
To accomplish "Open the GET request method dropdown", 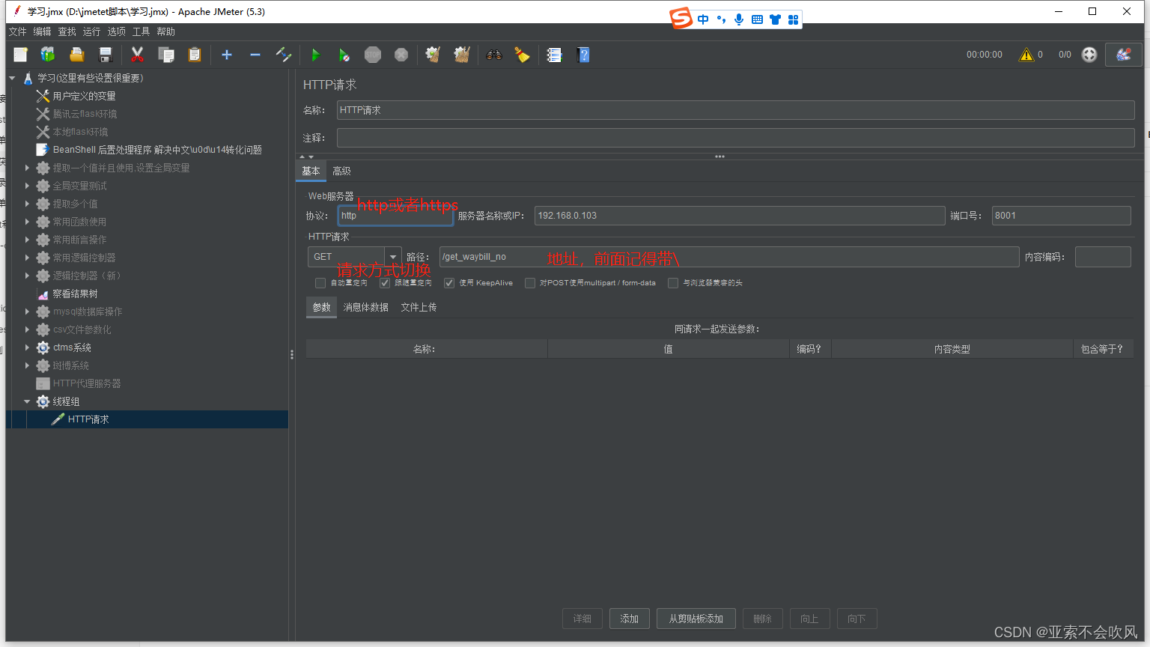I will [x=393, y=257].
